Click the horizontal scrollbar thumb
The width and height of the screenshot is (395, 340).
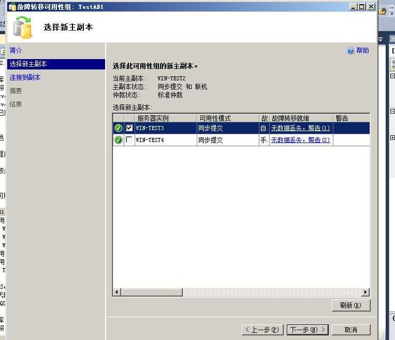[x=151, y=292]
